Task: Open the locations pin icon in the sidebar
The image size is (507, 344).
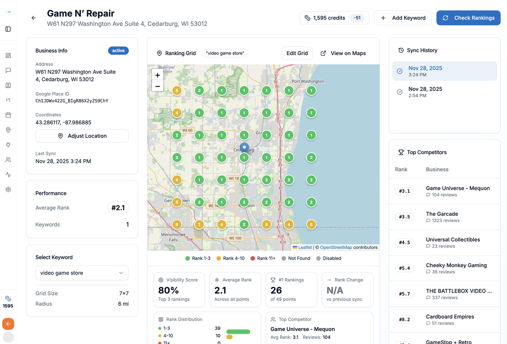Action: click(x=8, y=130)
